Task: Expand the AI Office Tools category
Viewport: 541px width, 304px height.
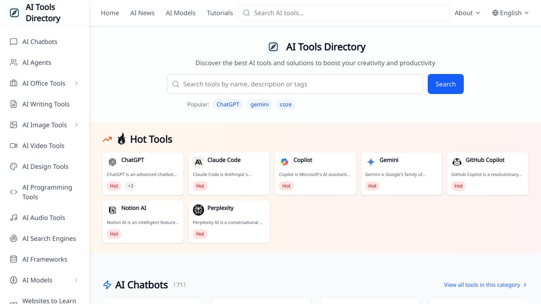Action: [76, 83]
